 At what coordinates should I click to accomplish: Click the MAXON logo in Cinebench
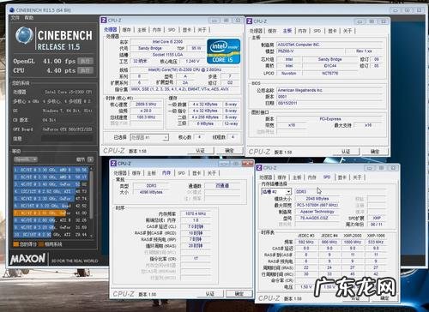point(27,259)
